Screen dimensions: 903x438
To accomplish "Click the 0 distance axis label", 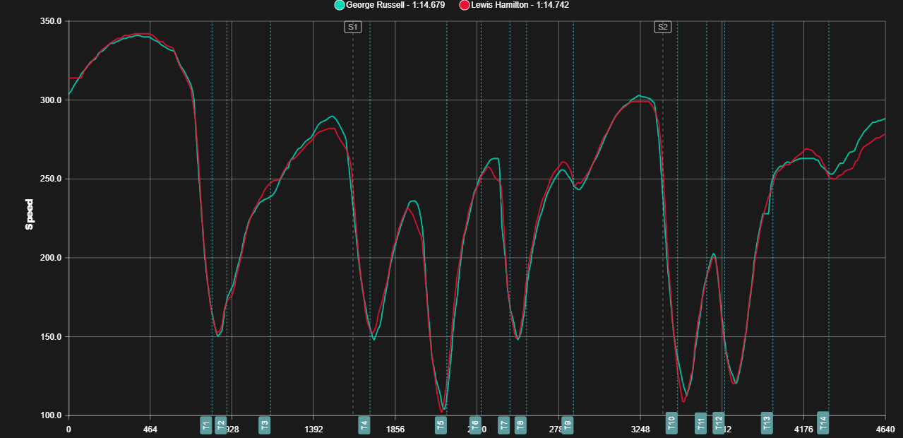I will pos(68,429).
